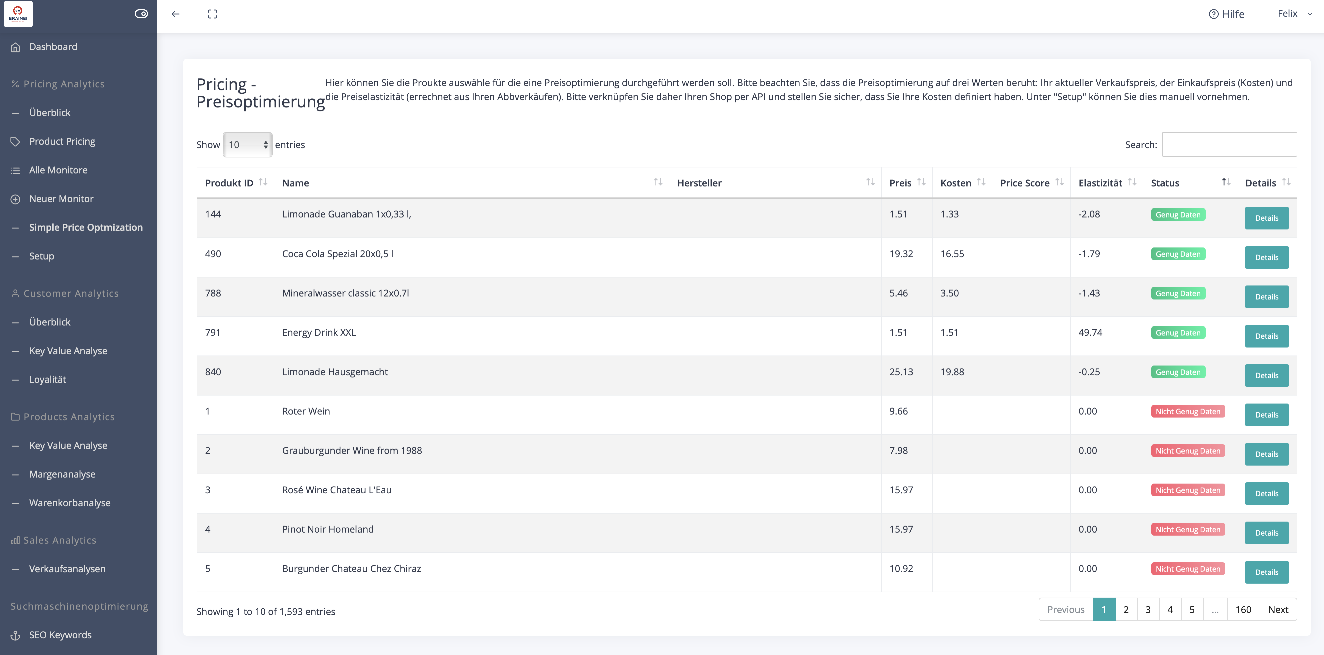Viewport: 1324px width, 655px height.
Task: Go to page 2
Action: [x=1126, y=609]
